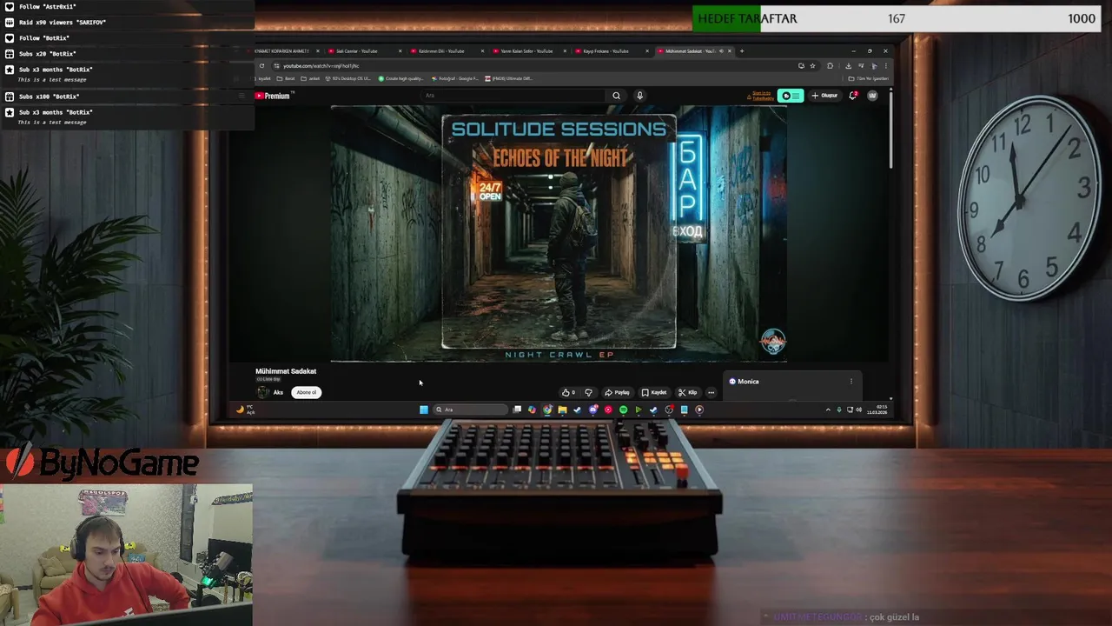Open Chrome from the taskbar
1112x626 pixels.
[547, 410]
